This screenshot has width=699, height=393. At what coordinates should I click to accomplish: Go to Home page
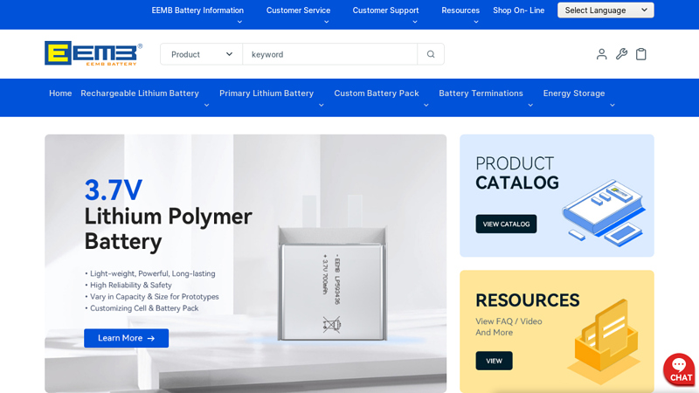point(60,93)
